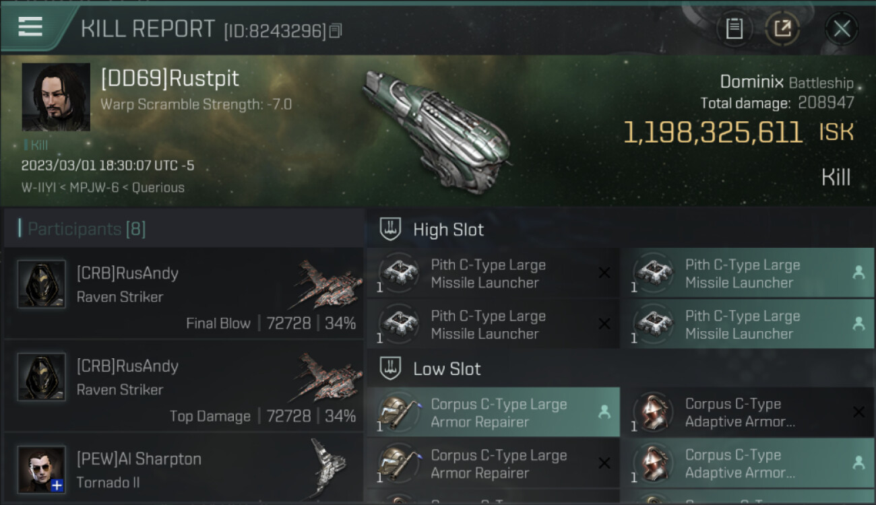The height and width of the screenshot is (505, 876).
Task: View Rustpit's character portrait
Action: (x=56, y=97)
